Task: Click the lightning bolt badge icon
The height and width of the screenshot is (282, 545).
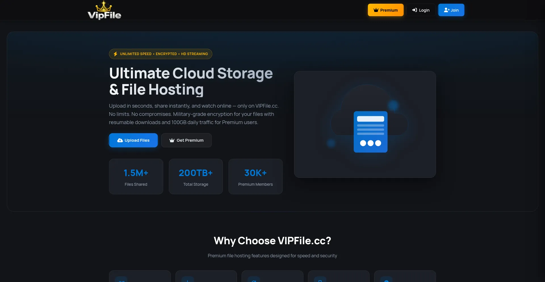Action: (116, 54)
